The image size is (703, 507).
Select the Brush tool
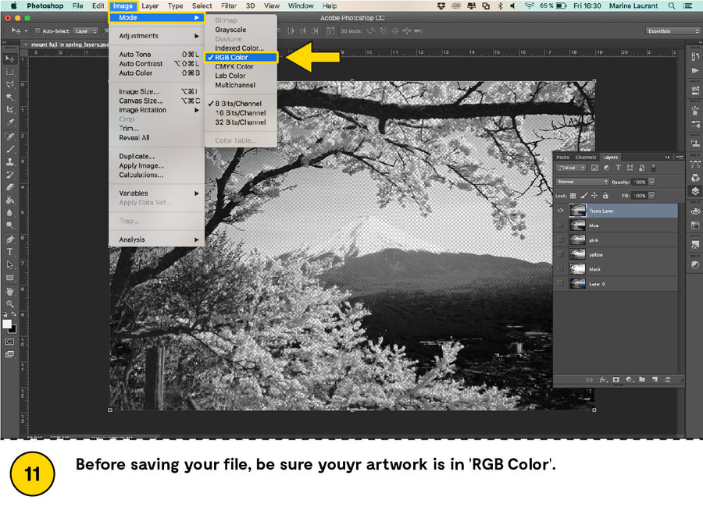[10, 148]
